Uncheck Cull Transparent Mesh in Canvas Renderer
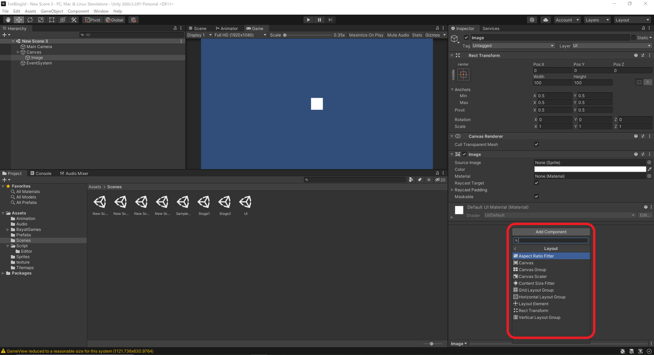Screen dimensions: 654x355 536,144
